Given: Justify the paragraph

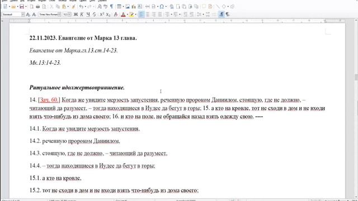Looking at the screenshot, I should pyautogui.click(x=160, y=15).
